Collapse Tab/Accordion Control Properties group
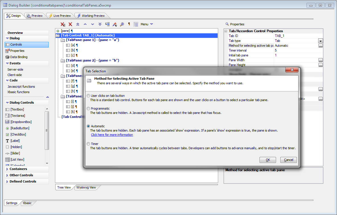337x215 pixels. point(226,31)
